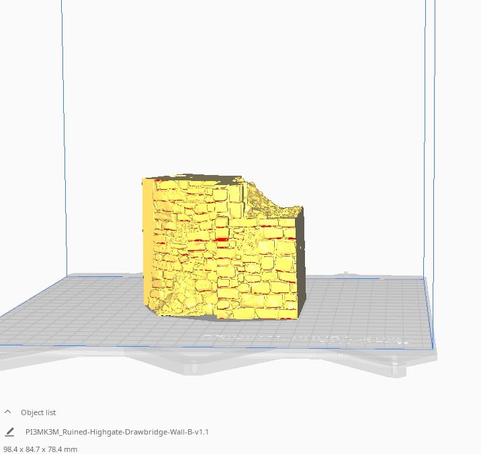Viewport: 481px width, 454px height.
Task: Click the left vertical blue build volume edge
Action: click(x=62, y=134)
